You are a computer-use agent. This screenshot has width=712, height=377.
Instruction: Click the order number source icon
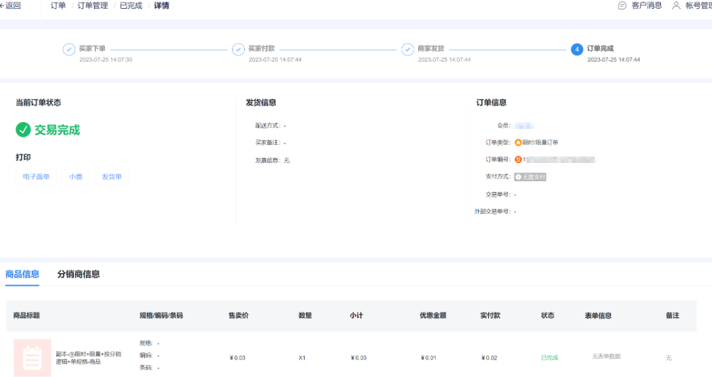(518, 160)
